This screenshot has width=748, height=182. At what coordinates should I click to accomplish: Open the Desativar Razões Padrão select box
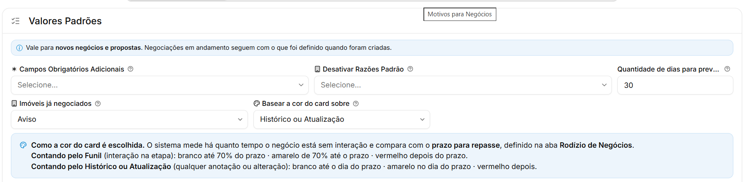pyautogui.click(x=463, y=85)
